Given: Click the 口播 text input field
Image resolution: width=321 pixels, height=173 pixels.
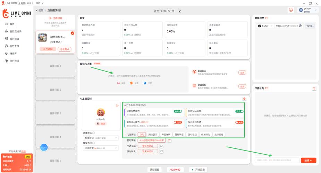Looking at the screenshot, I should coord(278,160).
